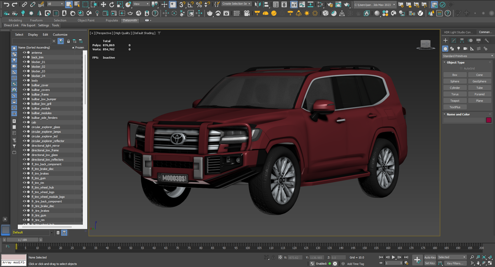Activate the Select and Link tool
495x267 pixels.
click(24, 4)
